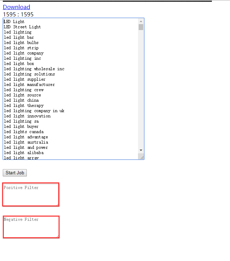The image size is (230, 261).
Task: Click the keyword list scrollbar down arrow
Action: click(141, 150)
